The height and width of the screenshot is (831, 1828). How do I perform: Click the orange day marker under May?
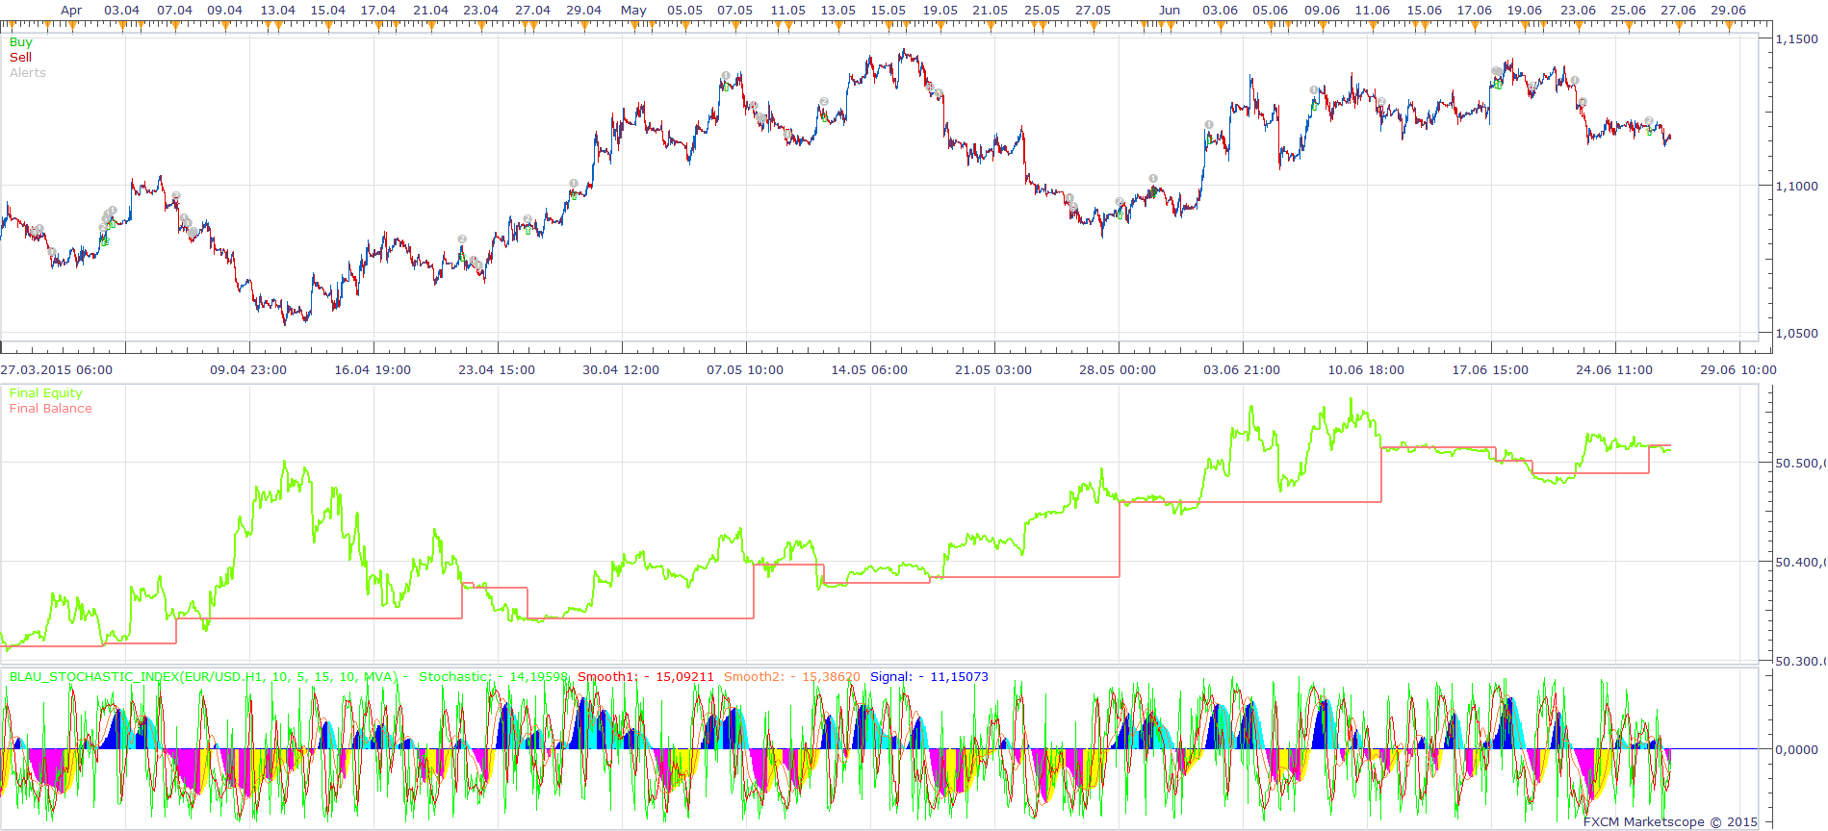[634, 26]
